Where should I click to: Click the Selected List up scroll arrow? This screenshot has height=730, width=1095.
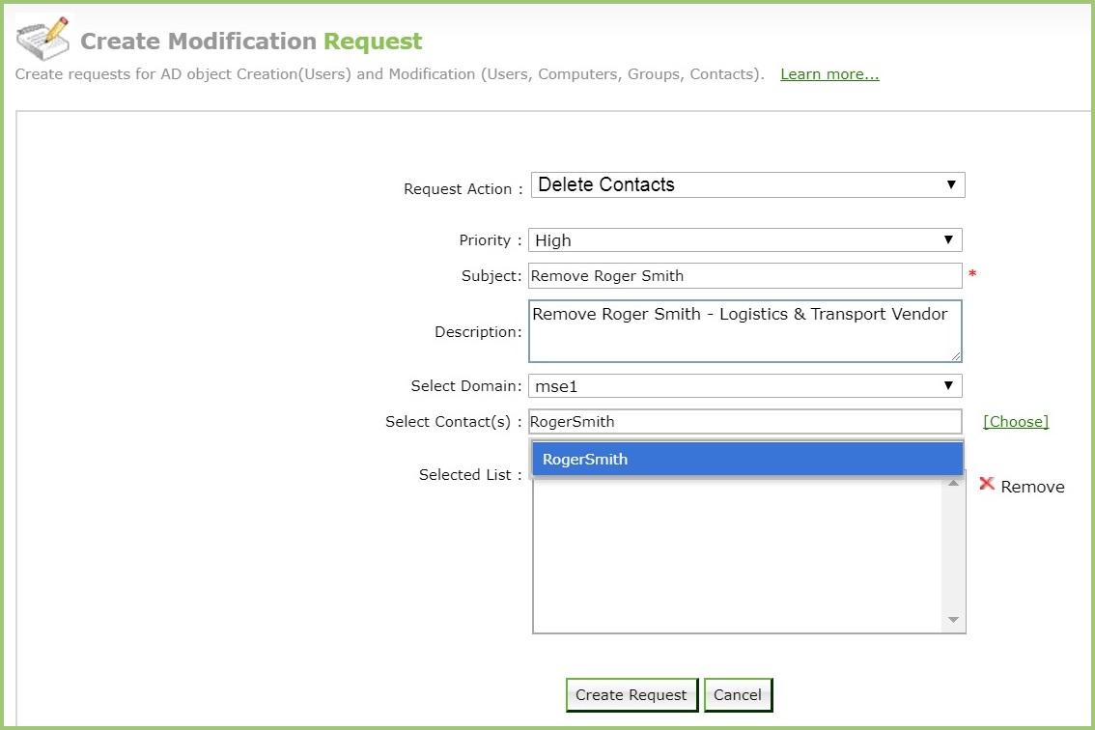tap(953, 484)
